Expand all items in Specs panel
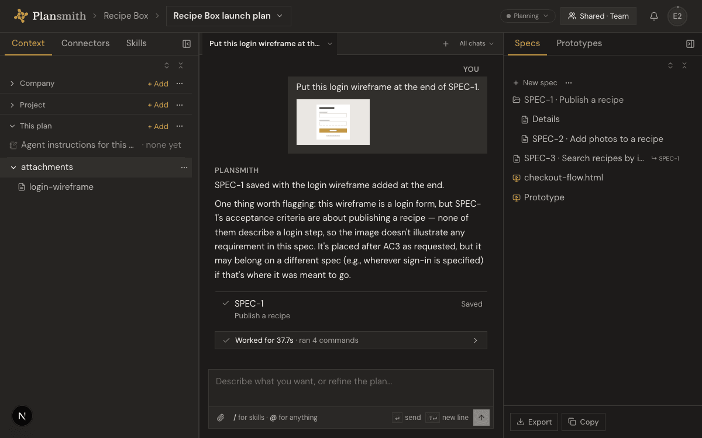The height and width of the screenshot is (438, 702). click(670, 65)
